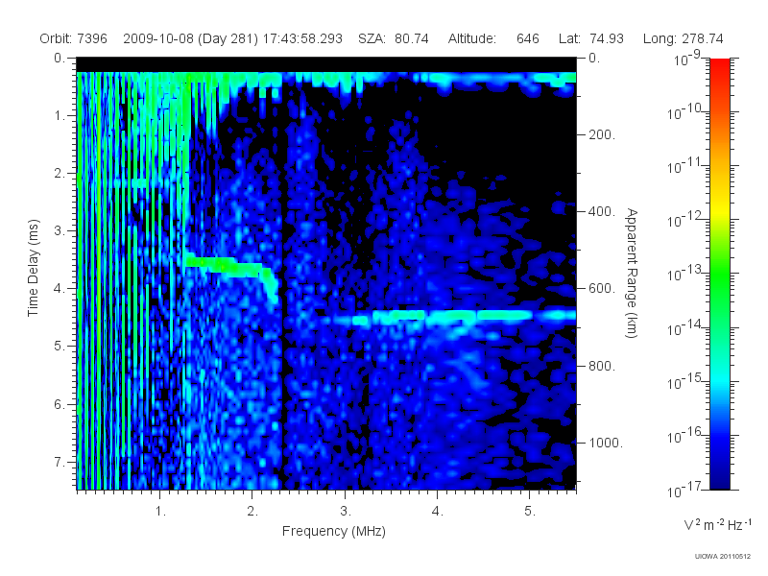Click the '400.' apparent range tick label
This screenshot has height=576, width=768.
point(602,211)
